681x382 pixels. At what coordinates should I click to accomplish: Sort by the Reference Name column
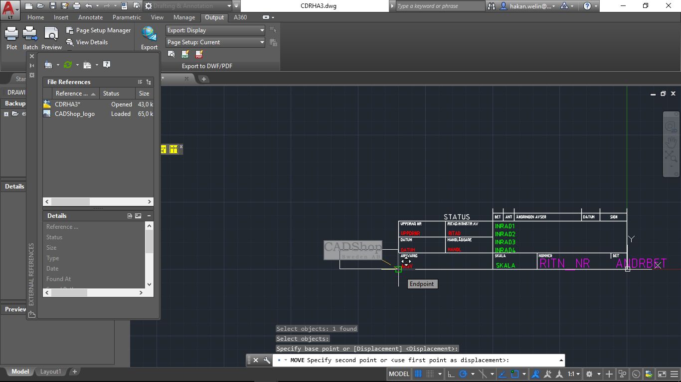[x=76, y=94]
